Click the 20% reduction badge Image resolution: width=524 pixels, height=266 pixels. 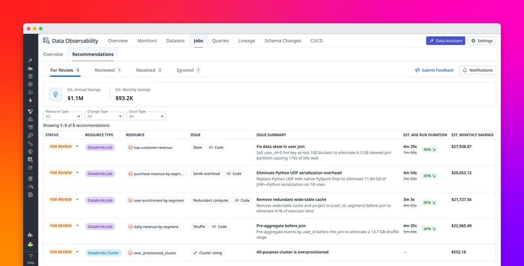(429, 229)
